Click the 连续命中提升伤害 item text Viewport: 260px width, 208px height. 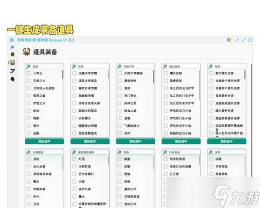tap(228, 81)
